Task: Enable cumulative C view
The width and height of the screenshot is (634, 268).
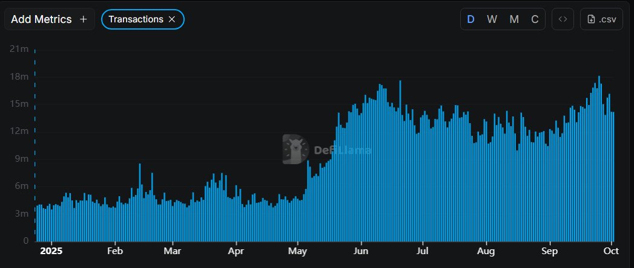Action: (535, 19)
